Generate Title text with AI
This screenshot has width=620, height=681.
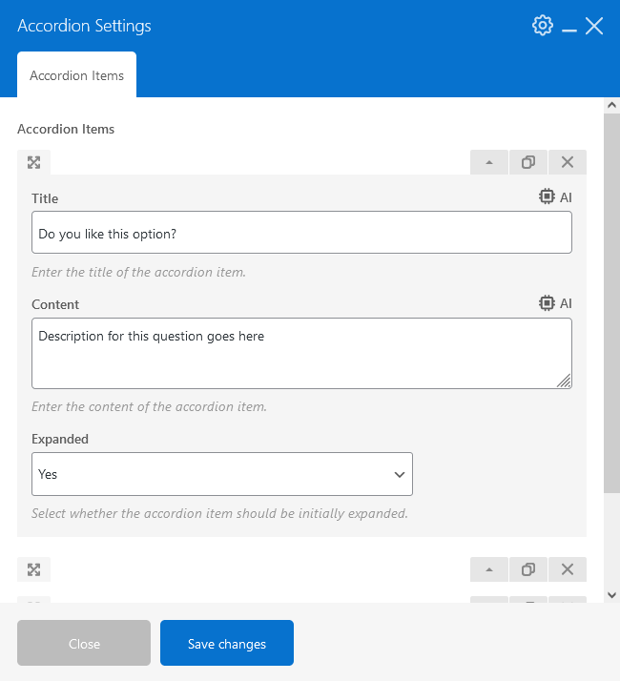[555, 197]
